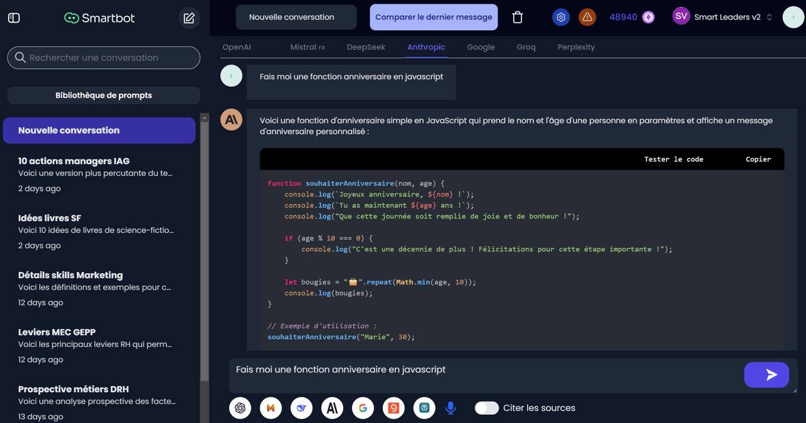
Task: Select the Perplexity model icon below input
Action: (424, 408)
